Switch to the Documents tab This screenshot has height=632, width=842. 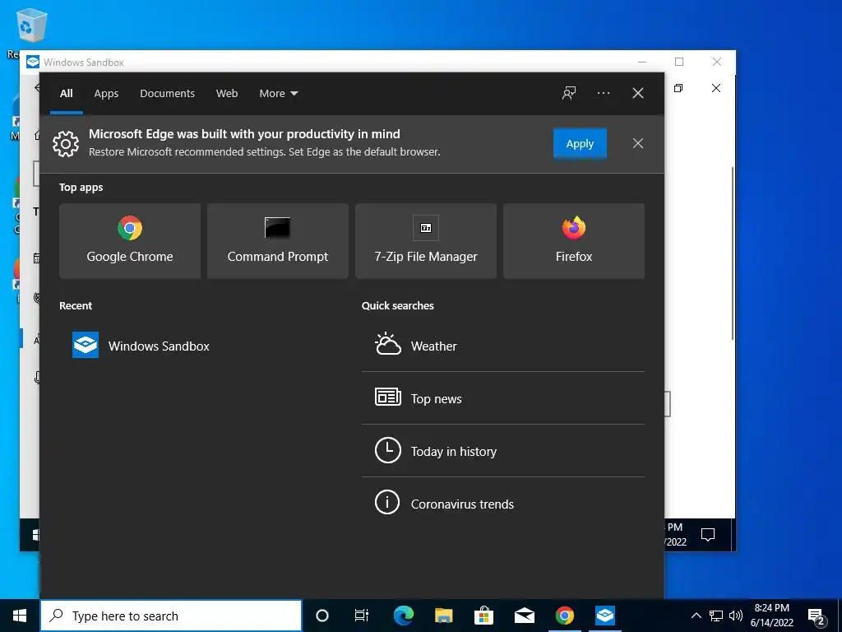click(x=168, y=94)
